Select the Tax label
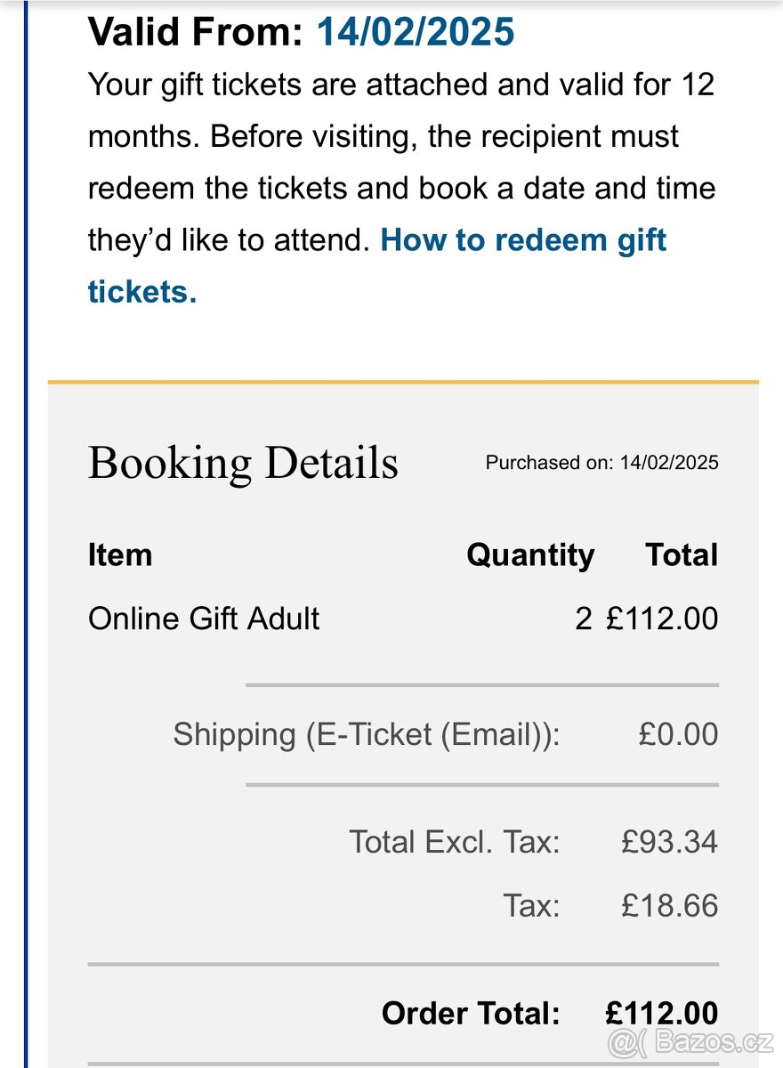Image resolution: width=783 pixels, height=1068 pixels. (x=532, y=906)
